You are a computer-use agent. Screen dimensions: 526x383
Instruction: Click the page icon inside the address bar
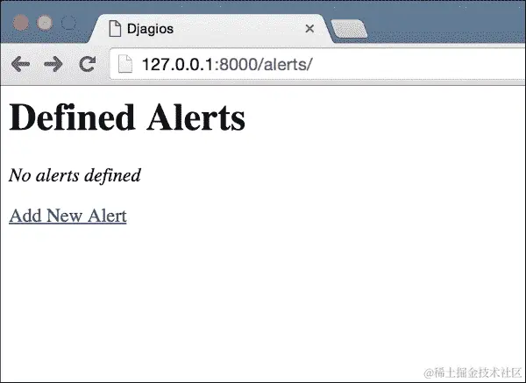(125, 63)
